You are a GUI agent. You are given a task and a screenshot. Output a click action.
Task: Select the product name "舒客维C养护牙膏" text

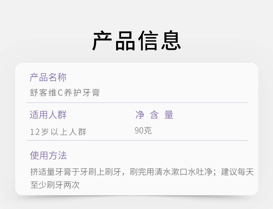[x=65, y=93]
